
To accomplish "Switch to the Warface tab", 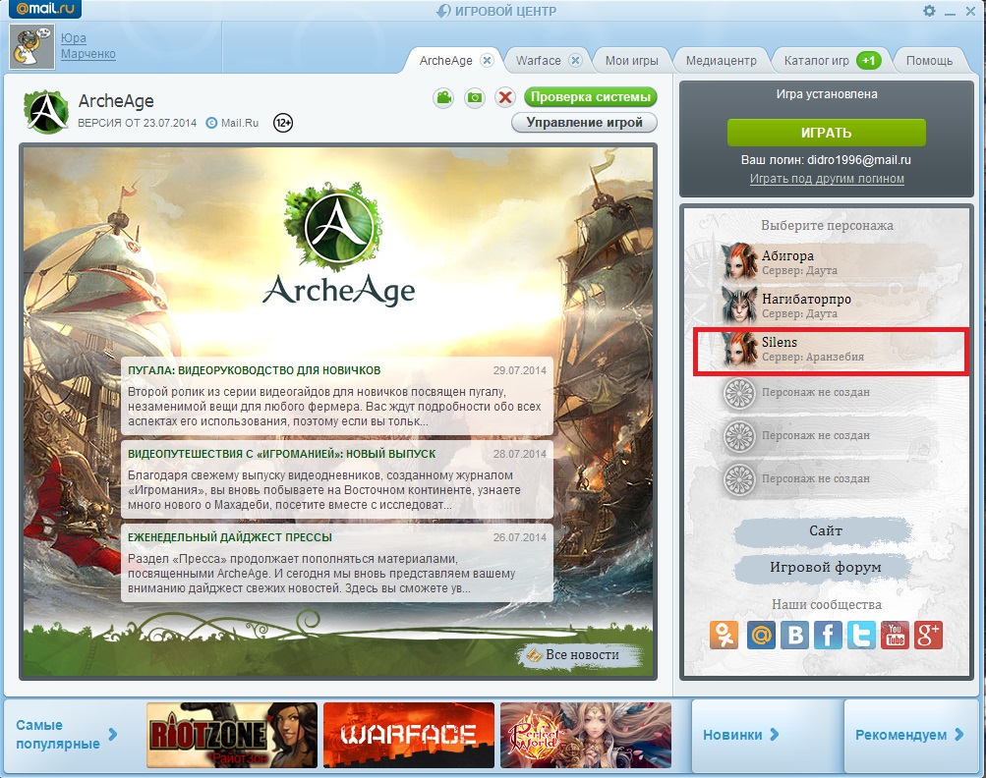I will [x=539, y=60].
